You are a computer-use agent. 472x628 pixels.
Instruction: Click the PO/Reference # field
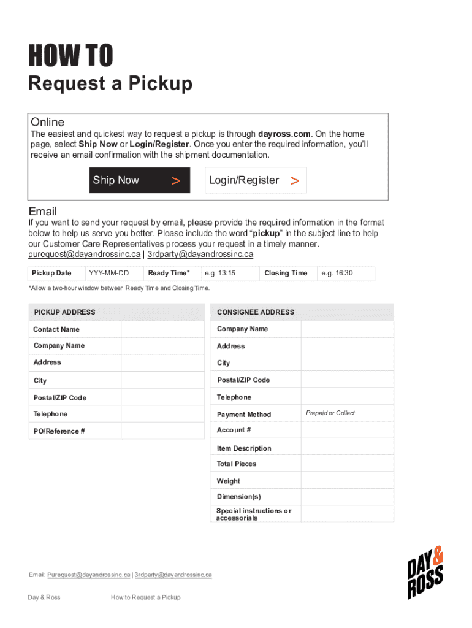pos(162,431)
